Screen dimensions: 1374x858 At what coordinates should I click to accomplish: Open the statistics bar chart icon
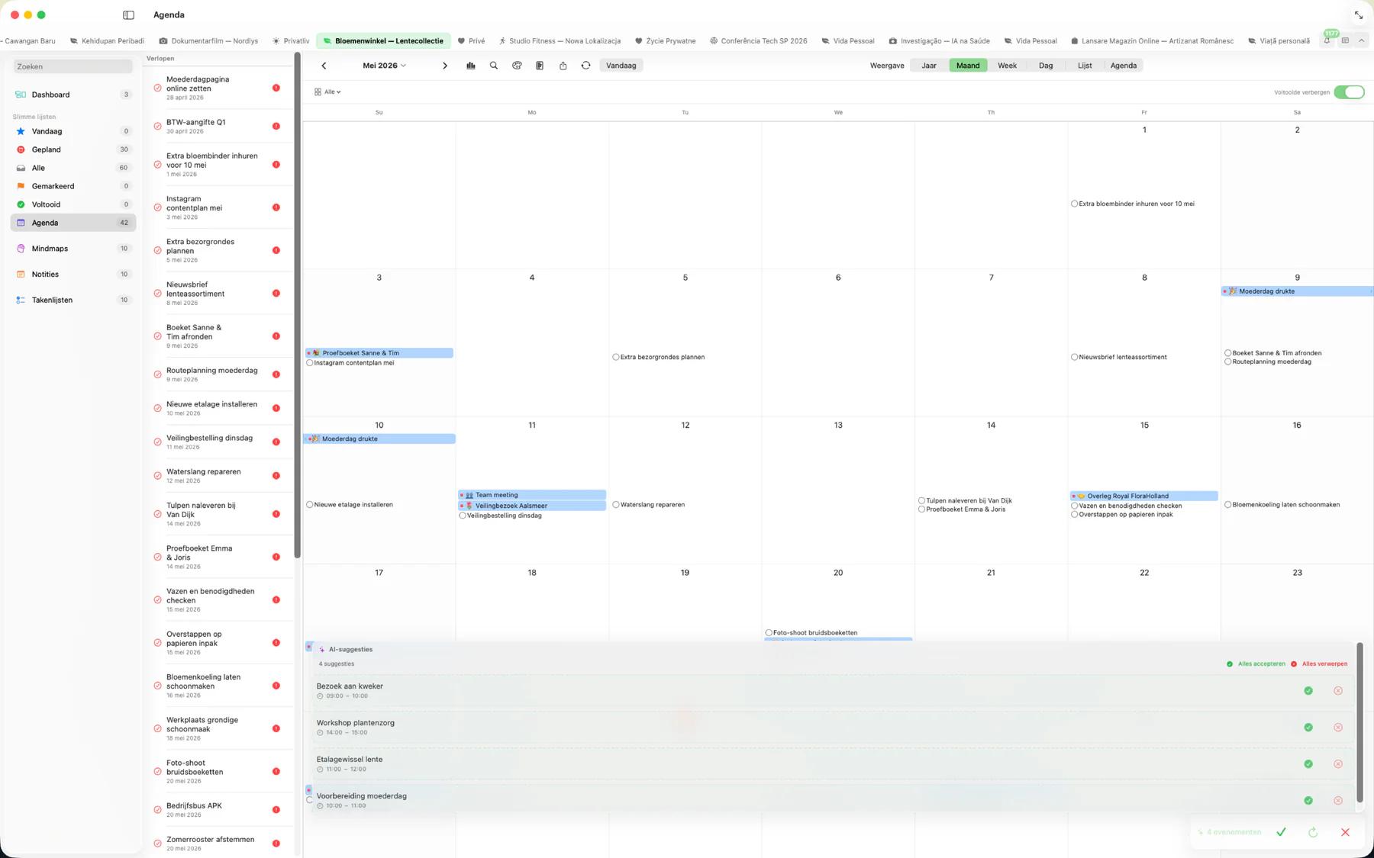471,66
